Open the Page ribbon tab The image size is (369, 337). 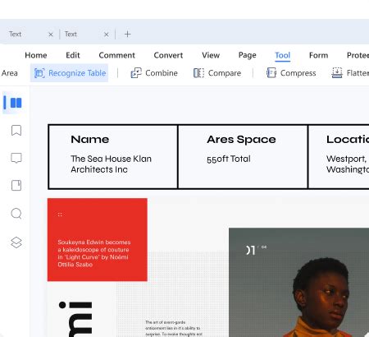[248, 55]
